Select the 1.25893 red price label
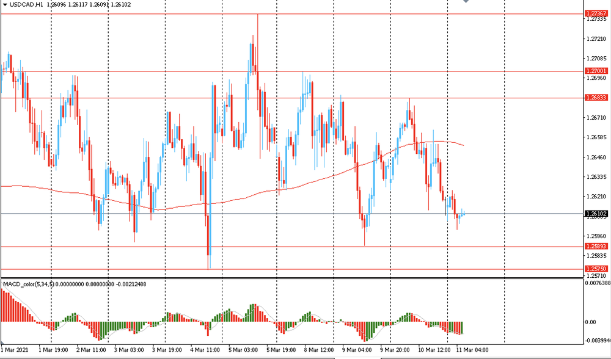Screen dimensions: 611x359 pos(596,247)
